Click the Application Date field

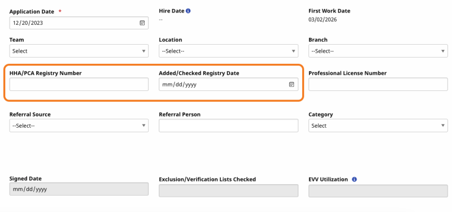[79, 23]
